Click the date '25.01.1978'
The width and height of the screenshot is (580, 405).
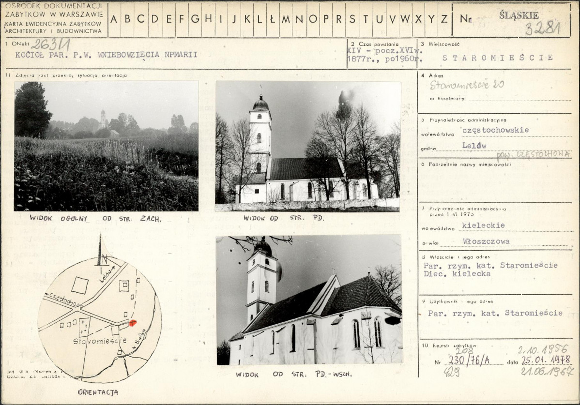(546, 360)
